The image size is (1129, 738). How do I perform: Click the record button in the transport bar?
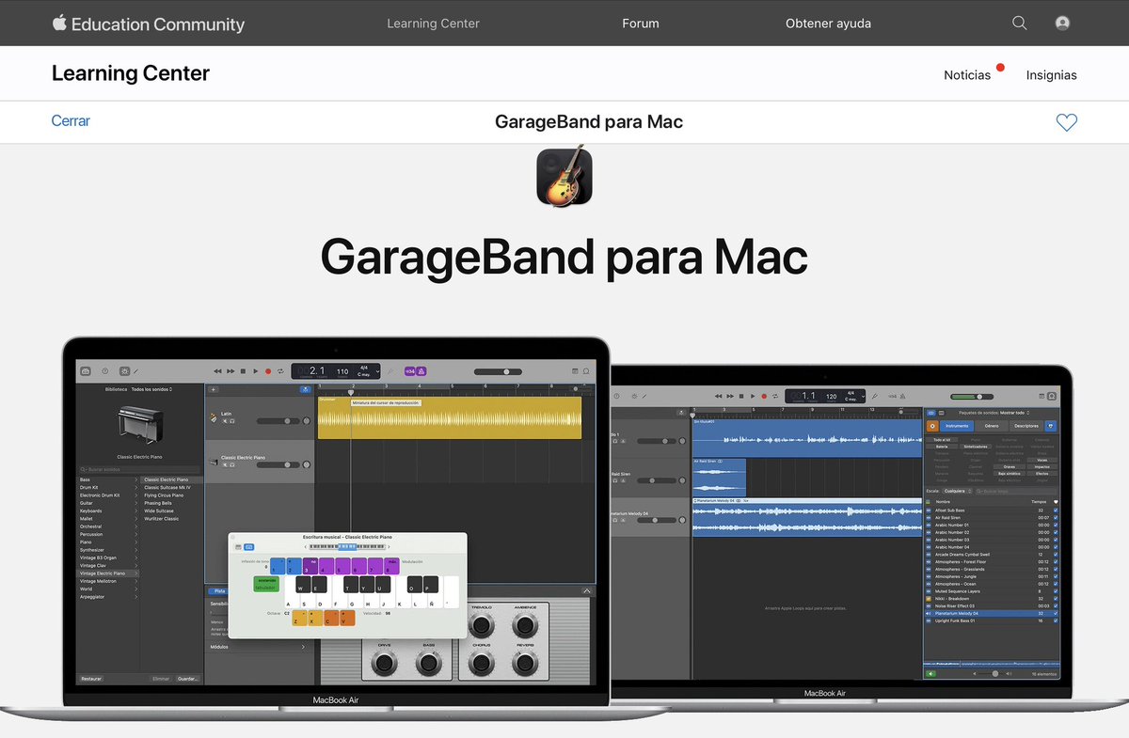point(267,370)
